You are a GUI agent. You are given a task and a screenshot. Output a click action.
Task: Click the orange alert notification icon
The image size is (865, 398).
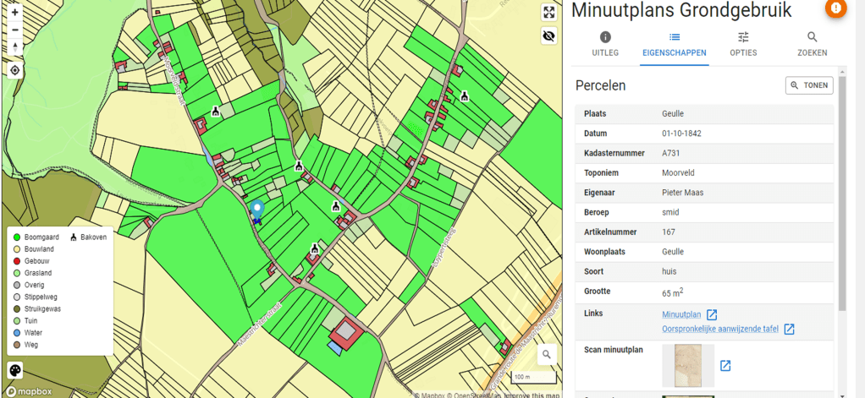click(836, 8)
